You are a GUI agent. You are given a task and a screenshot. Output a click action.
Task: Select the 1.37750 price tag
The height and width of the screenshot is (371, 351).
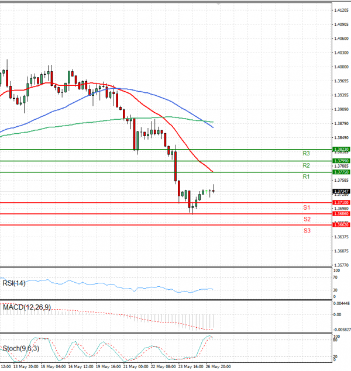pos(341,172)
